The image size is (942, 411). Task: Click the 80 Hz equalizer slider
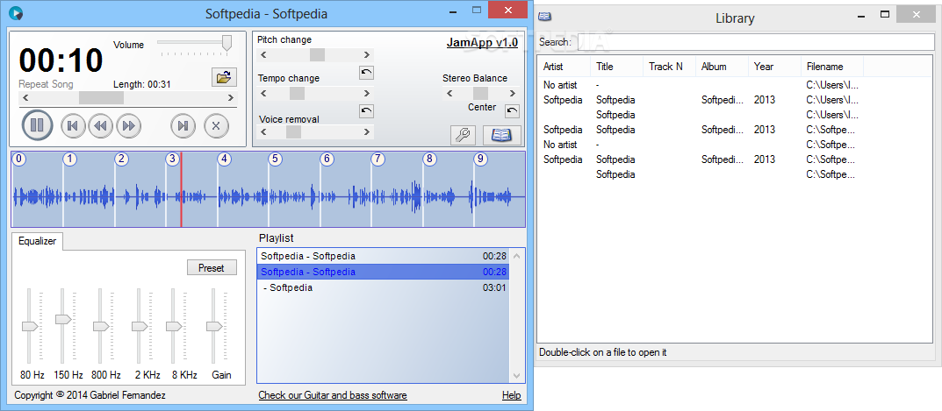coord(30,326)
